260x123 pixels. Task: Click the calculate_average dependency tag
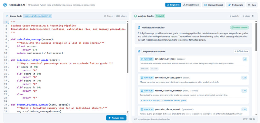click(x=150, y=100)
